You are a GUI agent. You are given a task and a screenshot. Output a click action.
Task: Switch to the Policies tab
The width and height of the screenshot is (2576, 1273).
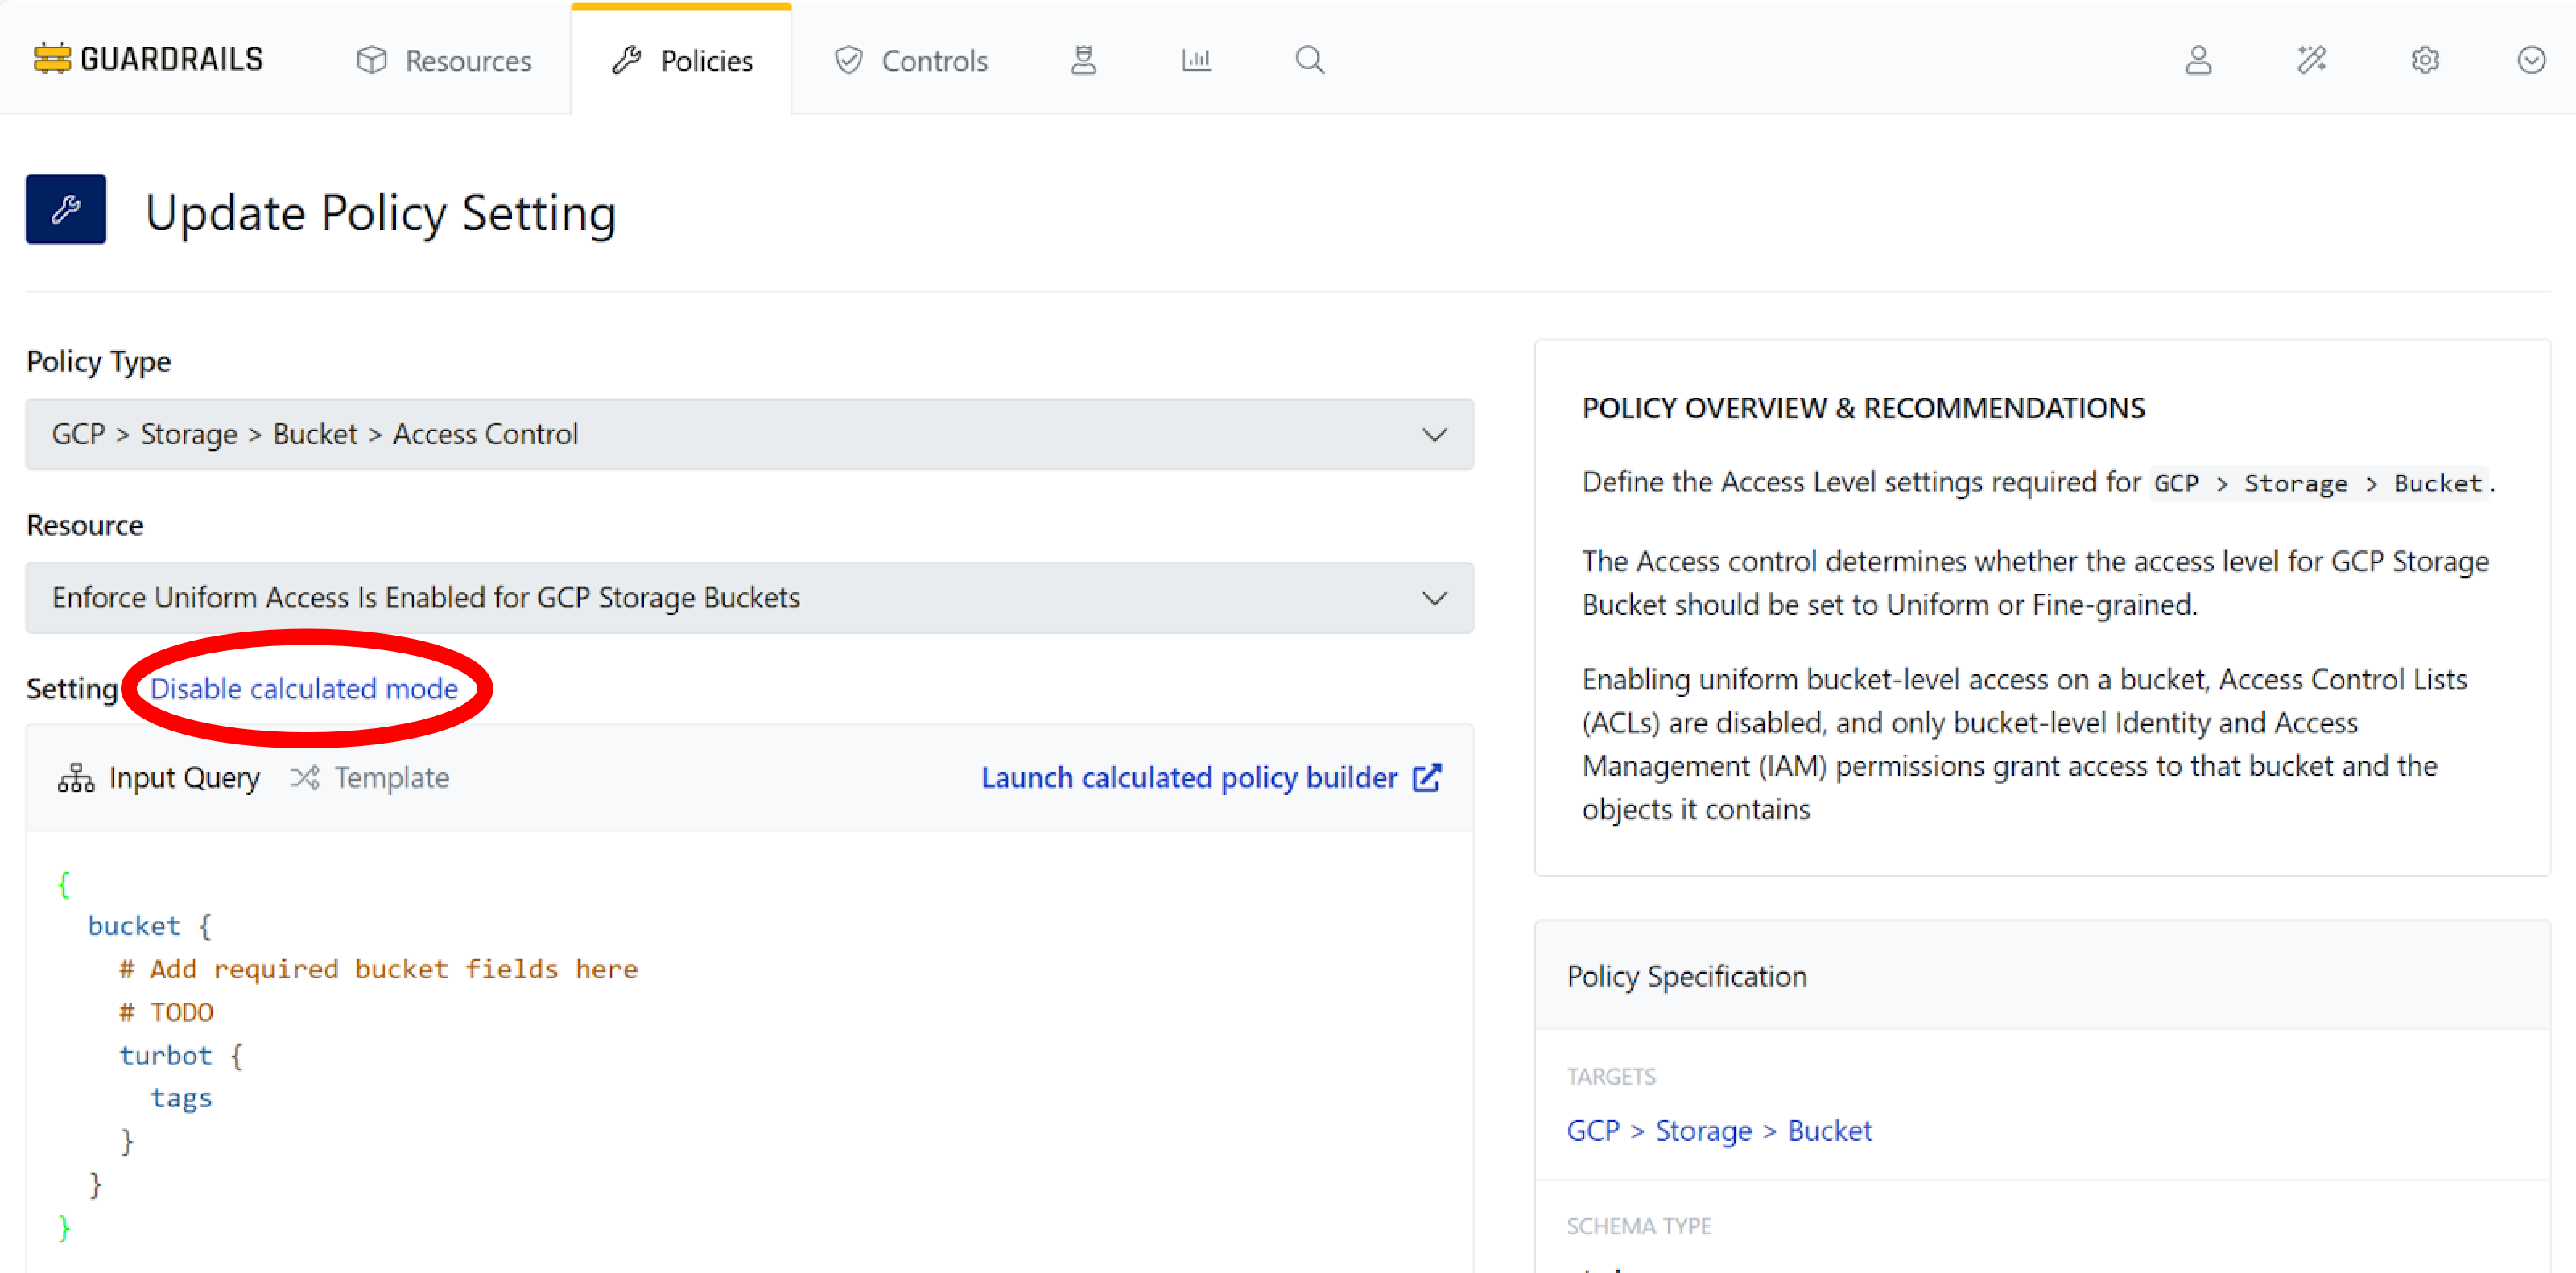707,60
